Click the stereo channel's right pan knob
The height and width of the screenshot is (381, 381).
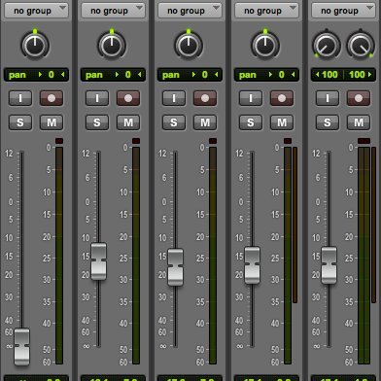361,46
